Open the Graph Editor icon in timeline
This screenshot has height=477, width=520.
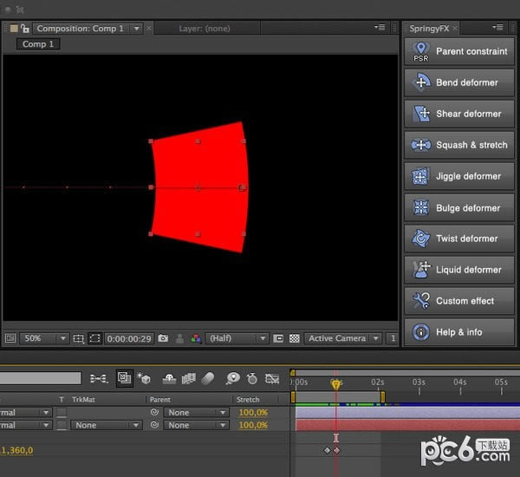pos(272,378)
